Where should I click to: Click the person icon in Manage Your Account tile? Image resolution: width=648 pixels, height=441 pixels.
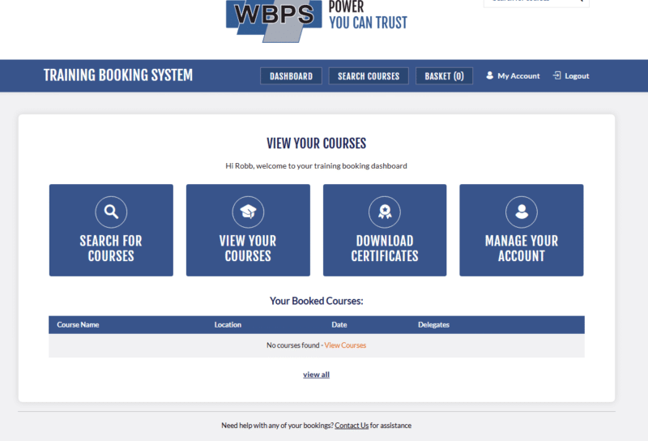coord(522,212)
